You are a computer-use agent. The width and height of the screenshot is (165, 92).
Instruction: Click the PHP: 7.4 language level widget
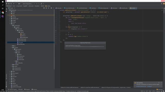tap(143, 91)
